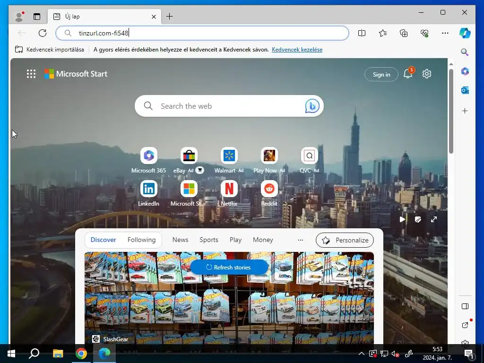Show hidden system tray icons
The width and height of the screenshot is (484, 363).
(x=362, y=354)
